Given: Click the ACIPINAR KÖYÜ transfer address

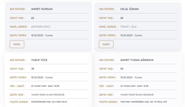Looking at the screenshot, I should click(41, 27).
